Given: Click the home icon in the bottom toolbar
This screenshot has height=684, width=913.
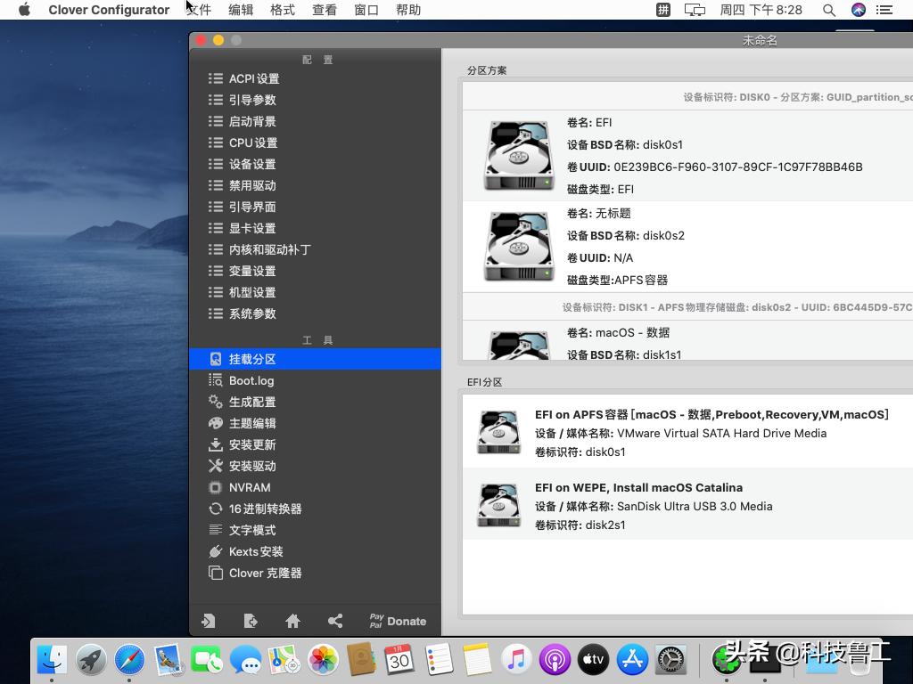Looking at the screenshot, I should coord(292,621).
